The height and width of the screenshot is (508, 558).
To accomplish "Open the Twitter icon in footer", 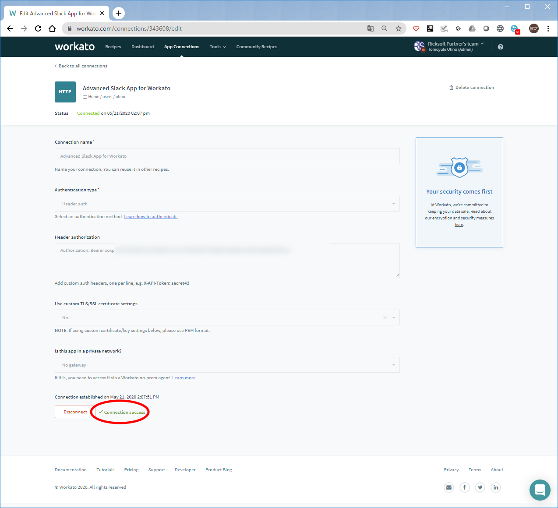I will click(480, 487).
